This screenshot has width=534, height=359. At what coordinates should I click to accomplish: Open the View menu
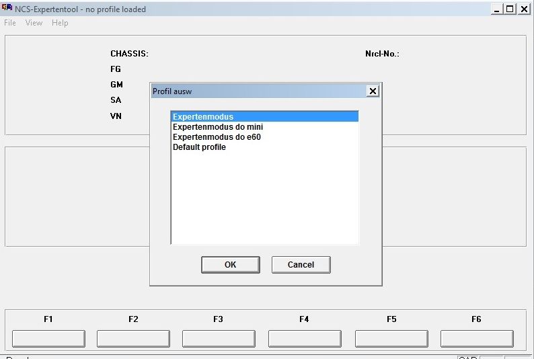(x=34, y=23)
